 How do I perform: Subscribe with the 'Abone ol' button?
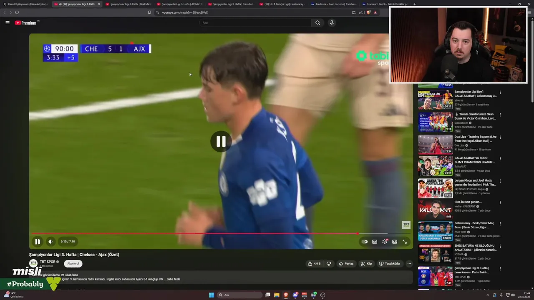[x=73, y=264]
